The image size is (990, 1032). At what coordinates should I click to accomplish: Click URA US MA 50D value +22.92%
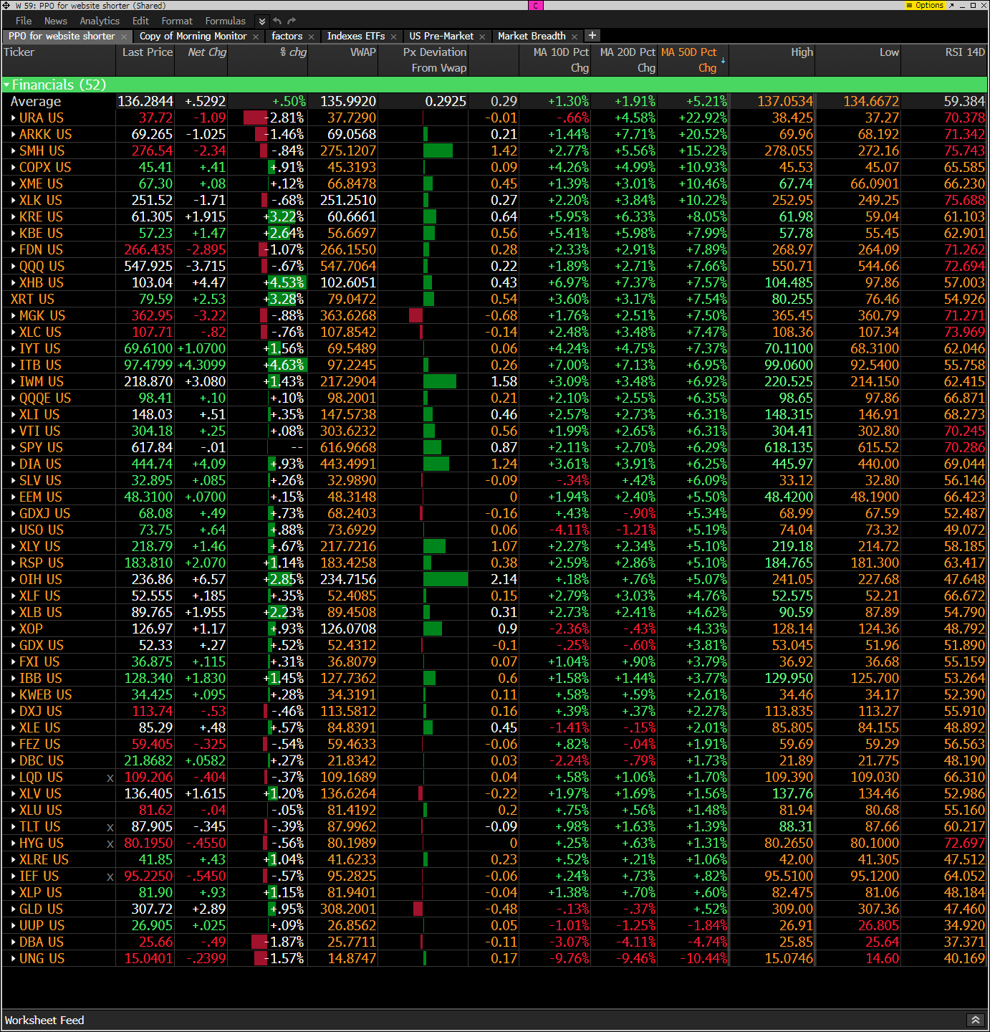click(702, 118)
